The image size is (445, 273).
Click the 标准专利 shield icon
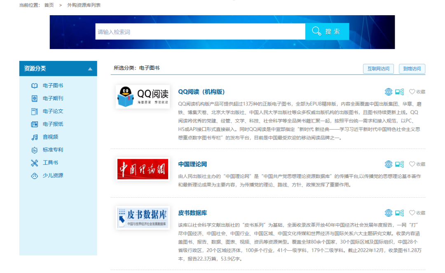(35, 150)
